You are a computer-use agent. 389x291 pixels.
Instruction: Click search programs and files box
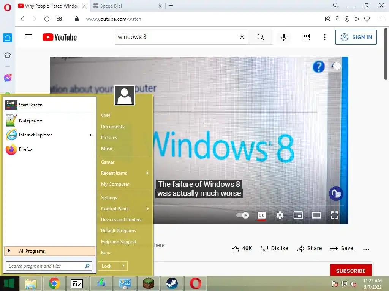click(x=49, y=266)
